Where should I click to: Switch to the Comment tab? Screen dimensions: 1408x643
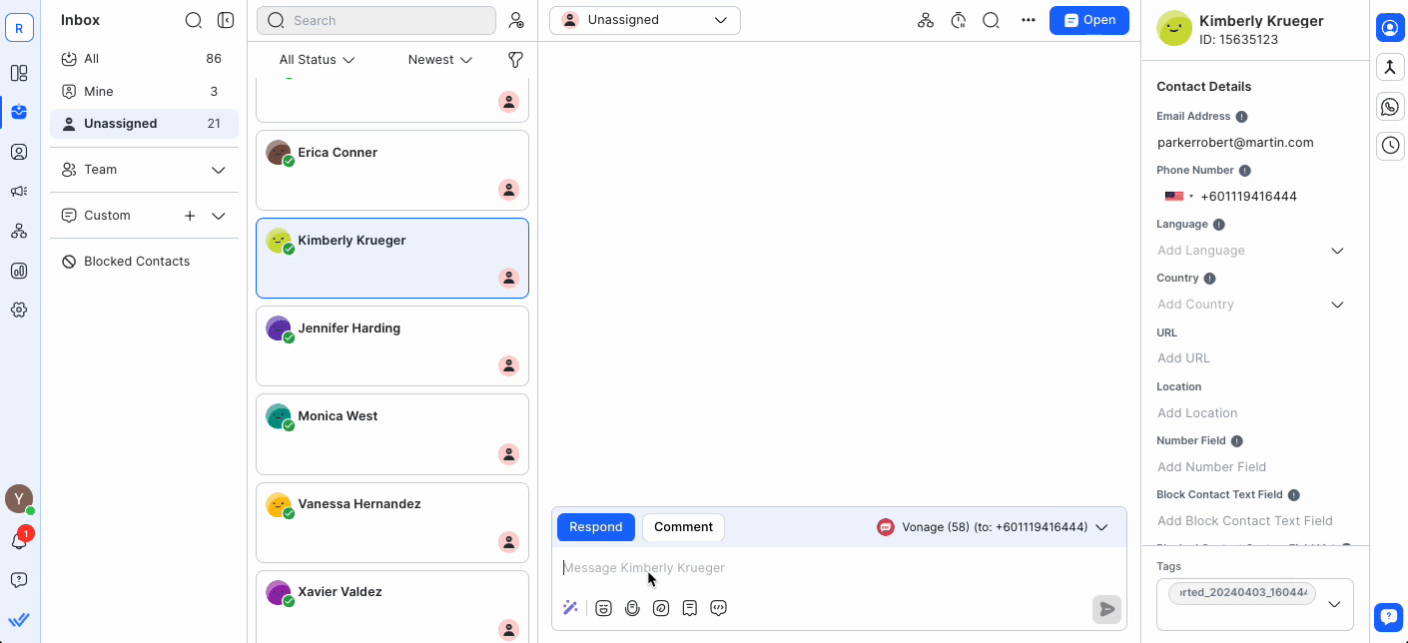683,527
